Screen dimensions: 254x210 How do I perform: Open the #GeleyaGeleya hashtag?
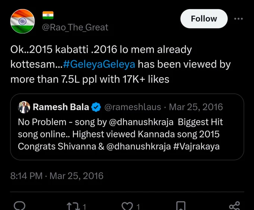[99, 64]
